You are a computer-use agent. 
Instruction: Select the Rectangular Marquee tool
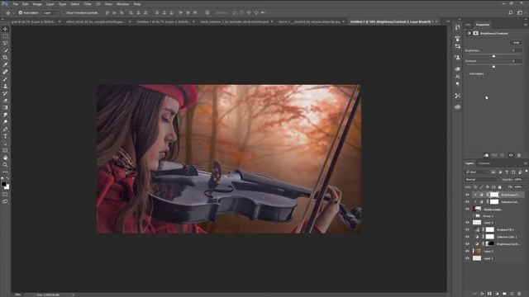[5, 36]
